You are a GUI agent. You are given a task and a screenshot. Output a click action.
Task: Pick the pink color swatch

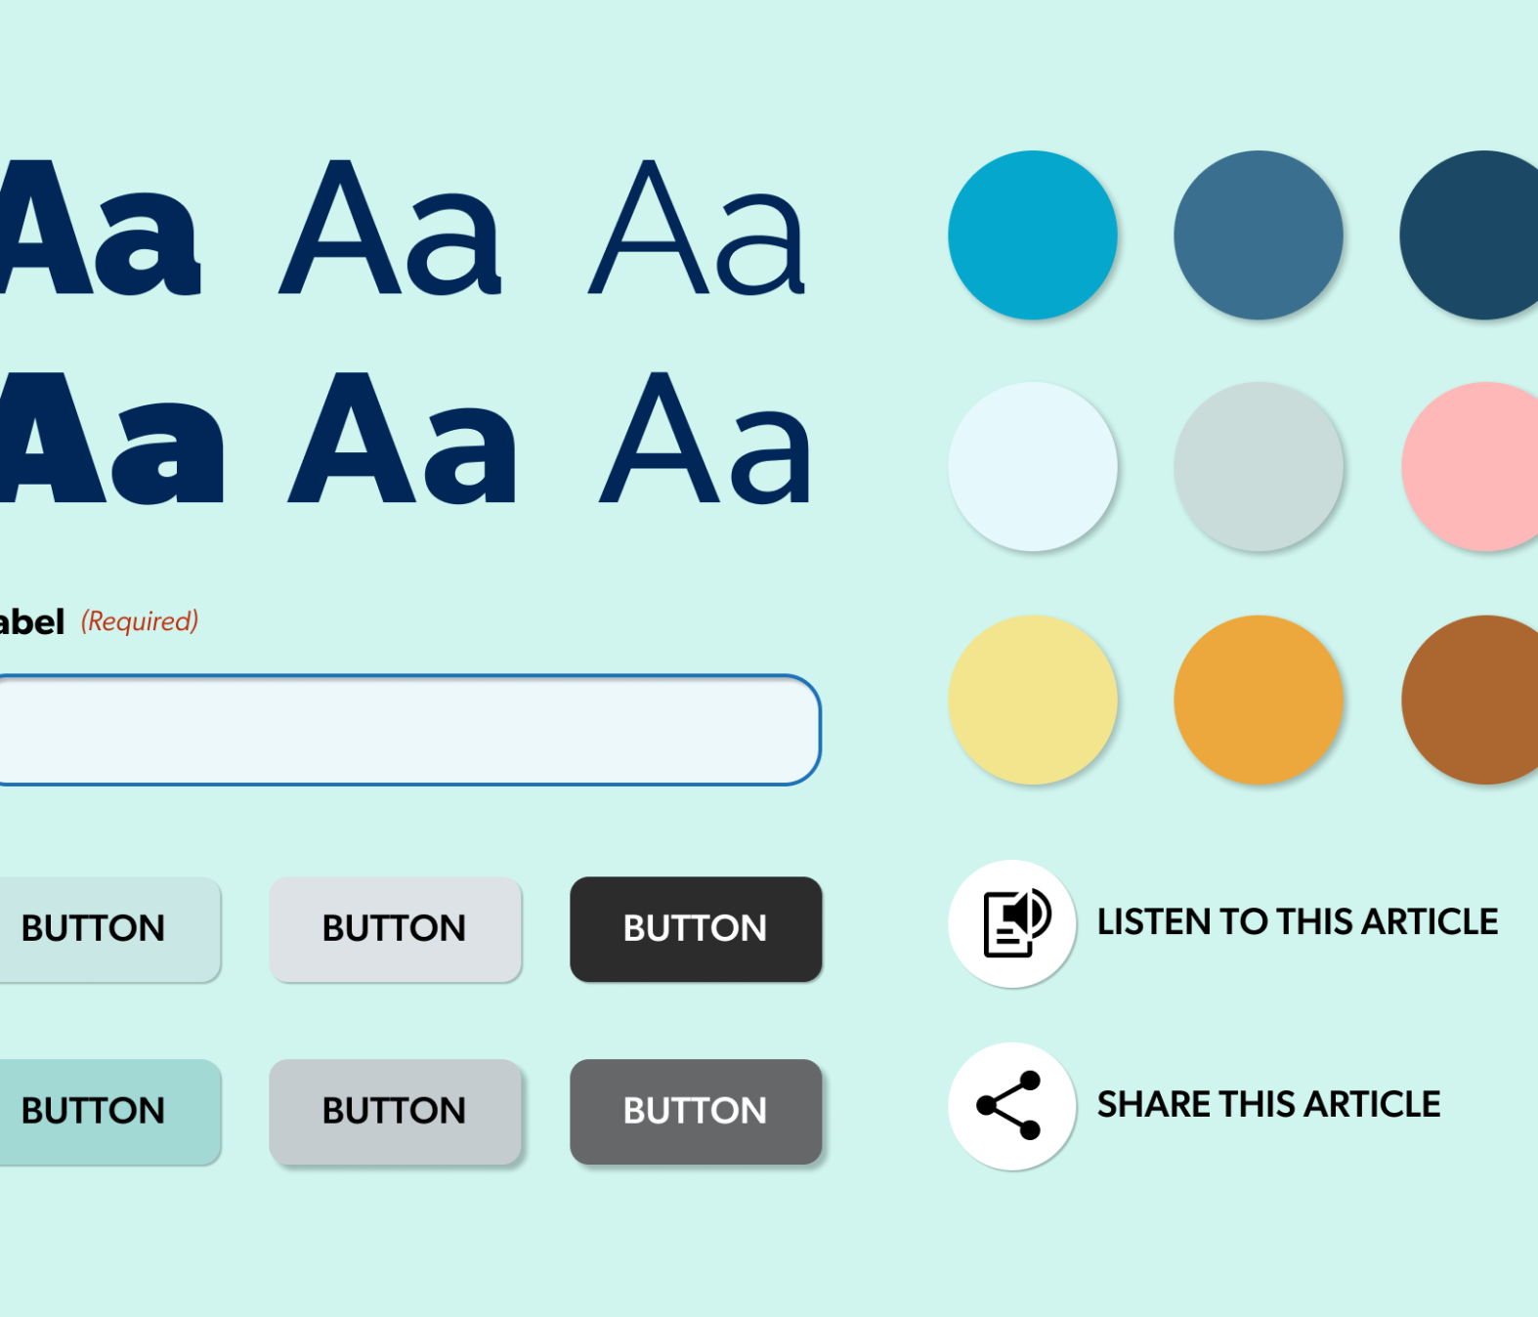(x=1475, y=466)
